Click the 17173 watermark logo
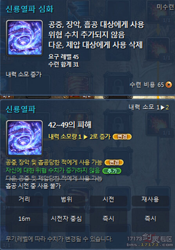Viewport: 175px width, 250px height. tap(150, 239)
